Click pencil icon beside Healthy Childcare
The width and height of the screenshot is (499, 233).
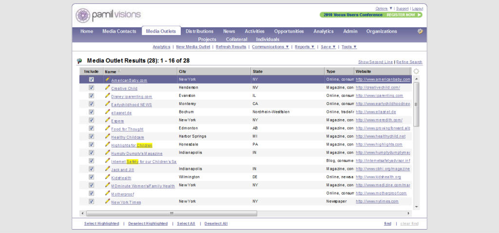coord(108,136)
